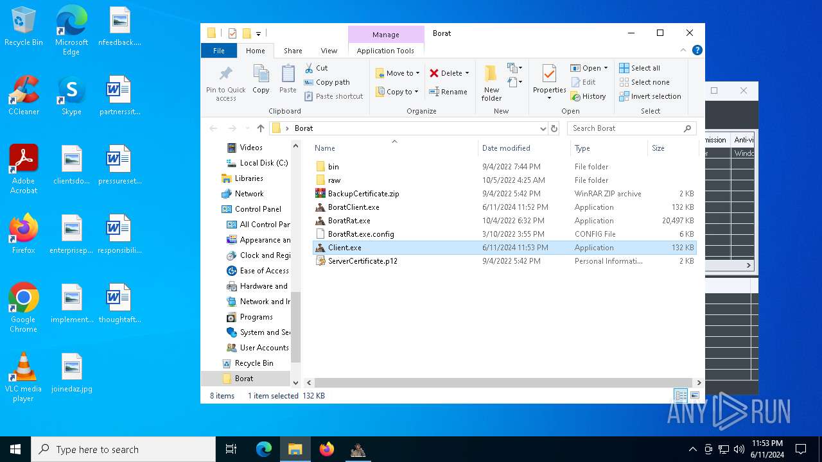Click Pin to Quick access icon
Image resolution: width=822 pixels, height=462 pixels.
click(x=225, y=74)
